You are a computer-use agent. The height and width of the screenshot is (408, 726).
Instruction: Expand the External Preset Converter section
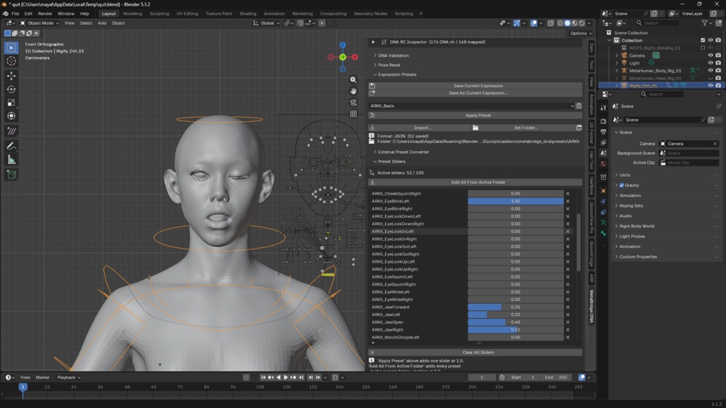click(x=403, y=152)
